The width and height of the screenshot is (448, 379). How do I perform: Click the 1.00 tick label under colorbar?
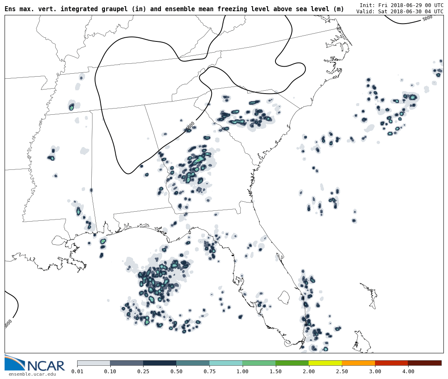point(242,372)
